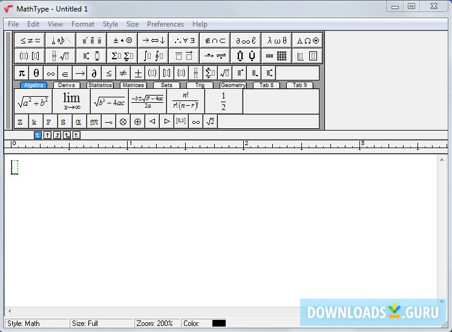The width and height of the screenshot is (452, 332).
Task: Open the subscript and superscript templates palette
Action: coord(91,56)
